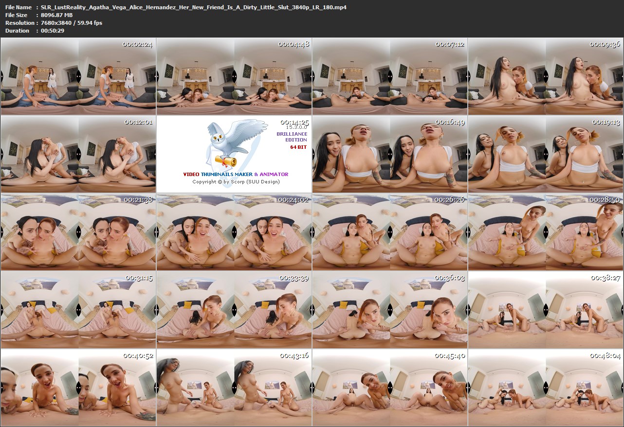Pick the thumbnail stamped 00:07:12
Viewport: 624px width, 427px height.
390,76
